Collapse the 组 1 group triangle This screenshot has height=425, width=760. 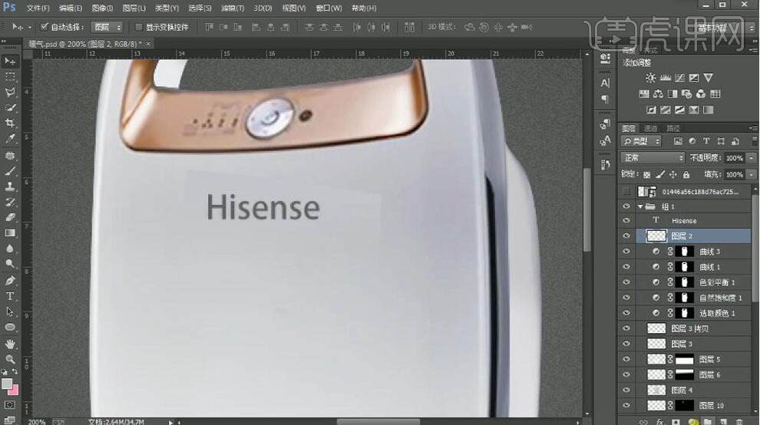(x=640, y=206)
